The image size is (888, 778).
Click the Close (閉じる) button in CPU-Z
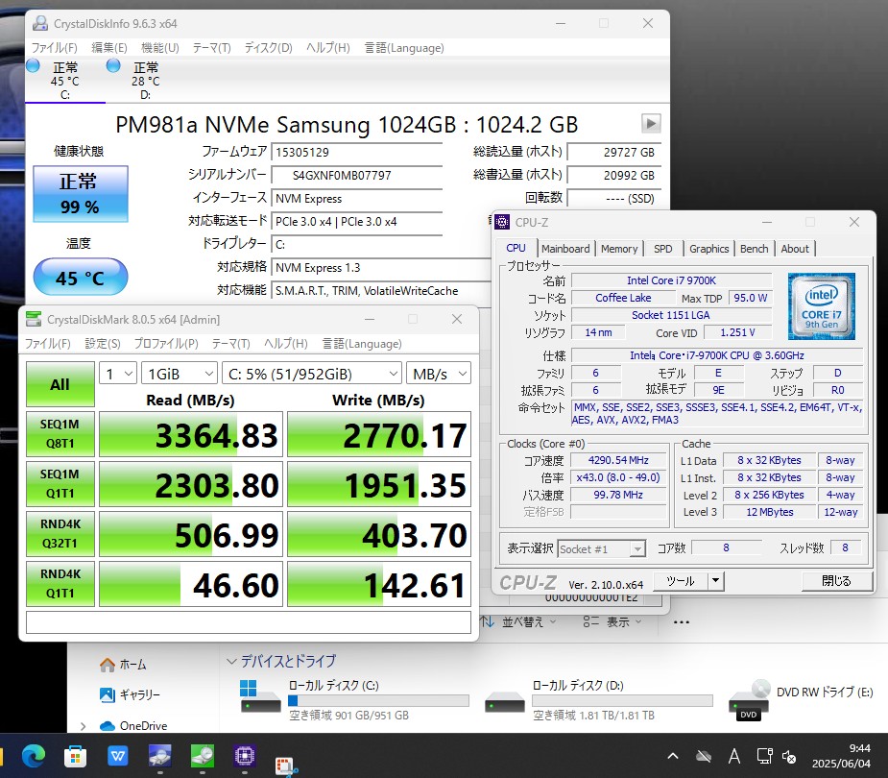click(x=836, y=580)
